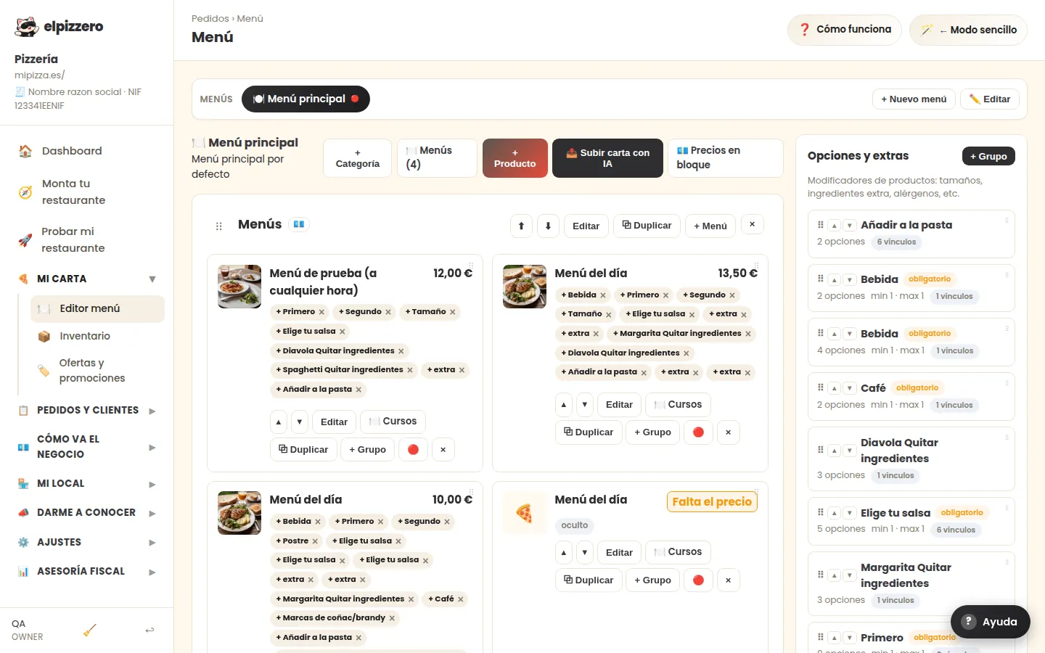Move the Menús category up with the arrow
Viewport: 1045px width, 653px height.
tap(521, 226)
